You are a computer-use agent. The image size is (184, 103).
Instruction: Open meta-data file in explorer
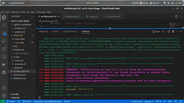coord(20,39)
